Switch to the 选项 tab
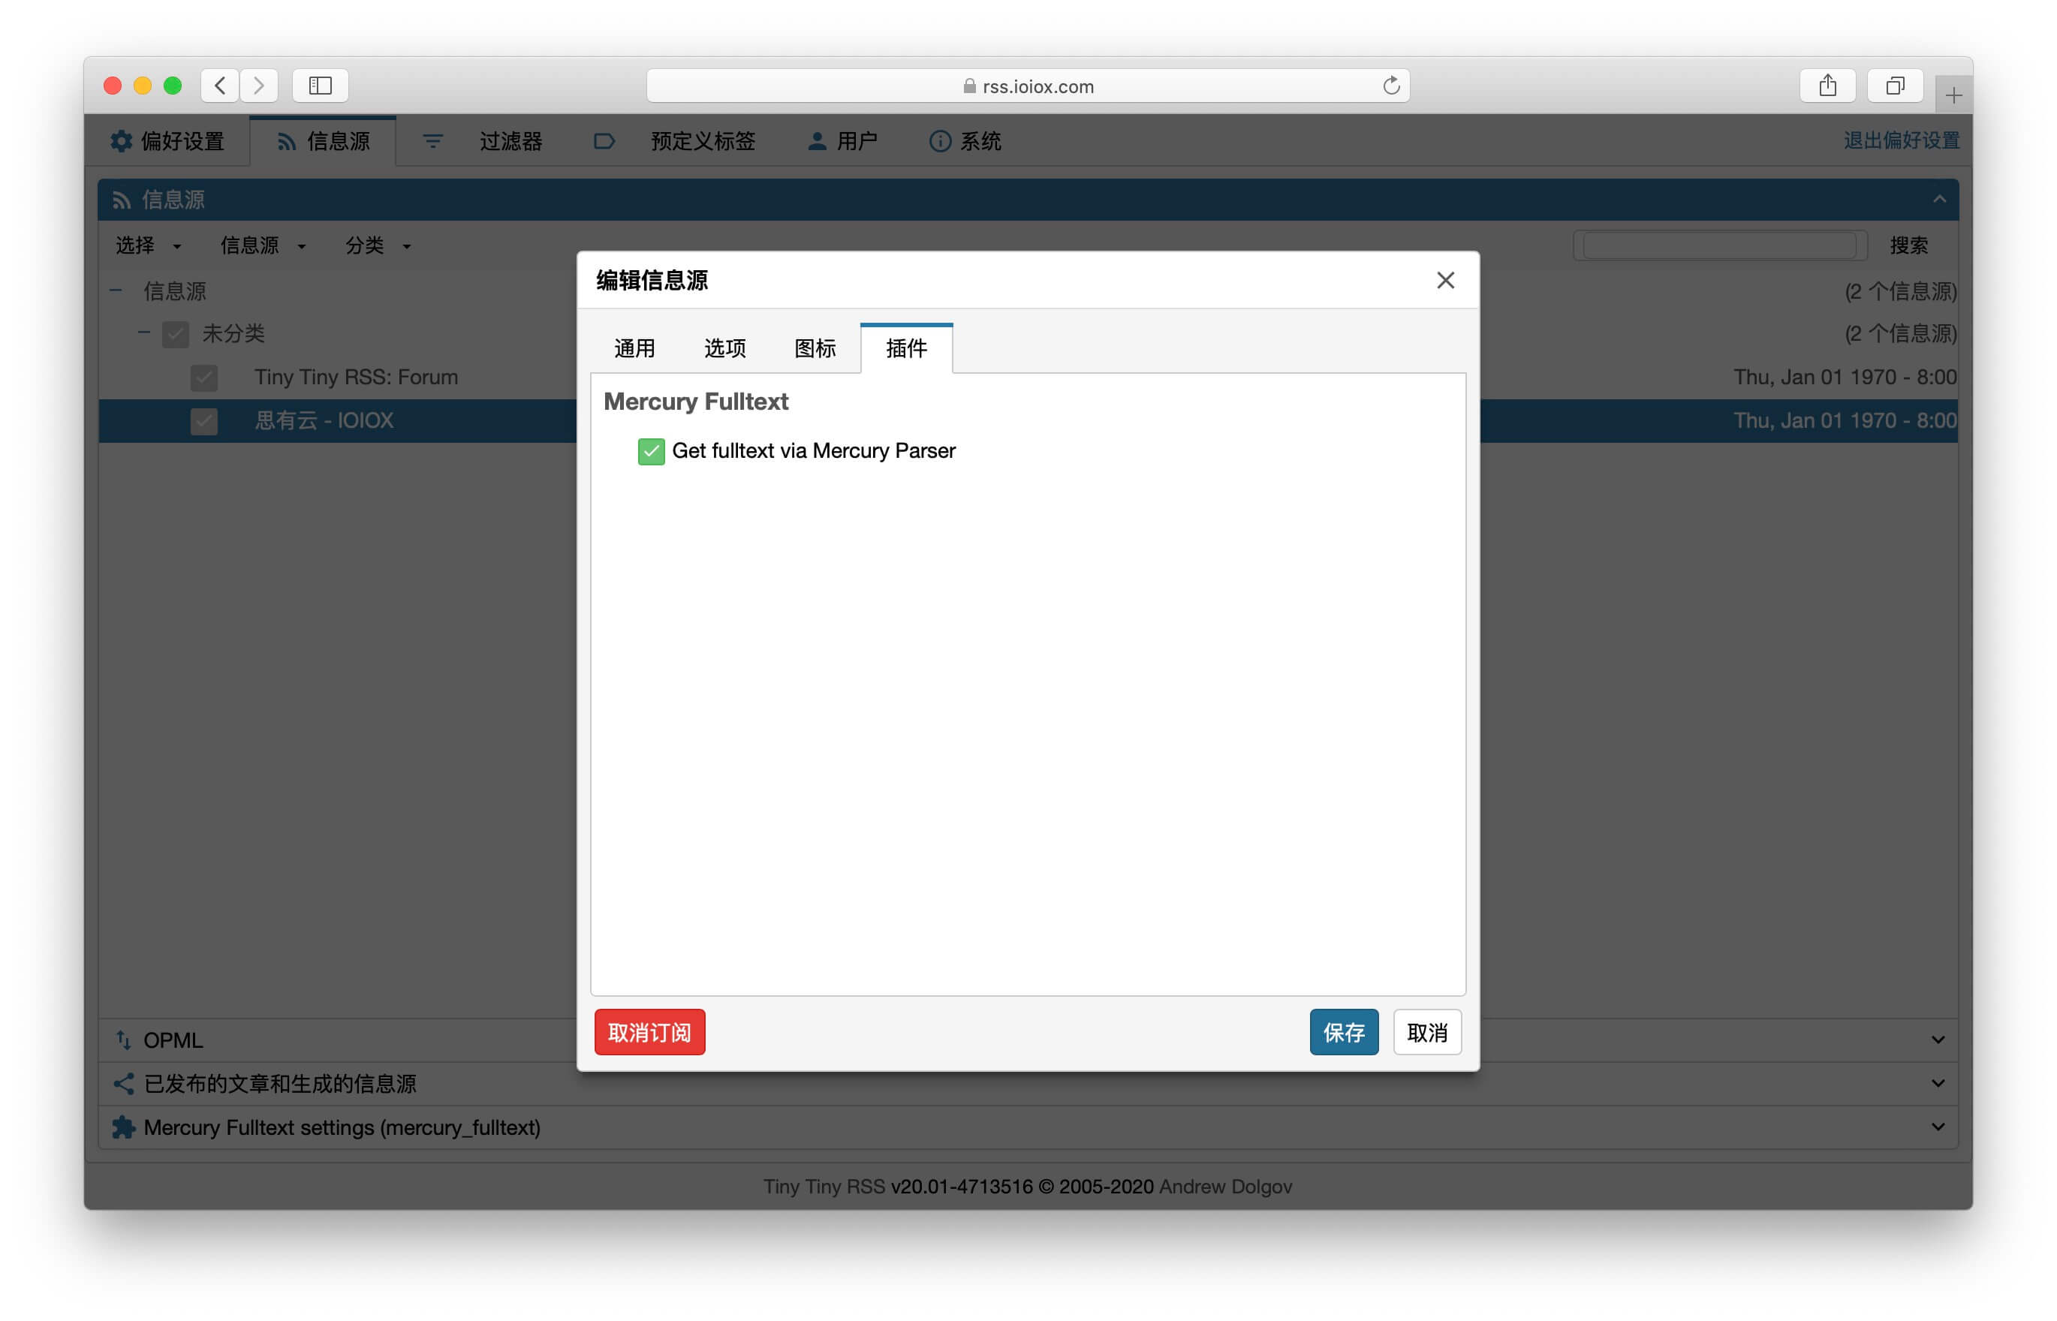 tap(725, 348)
